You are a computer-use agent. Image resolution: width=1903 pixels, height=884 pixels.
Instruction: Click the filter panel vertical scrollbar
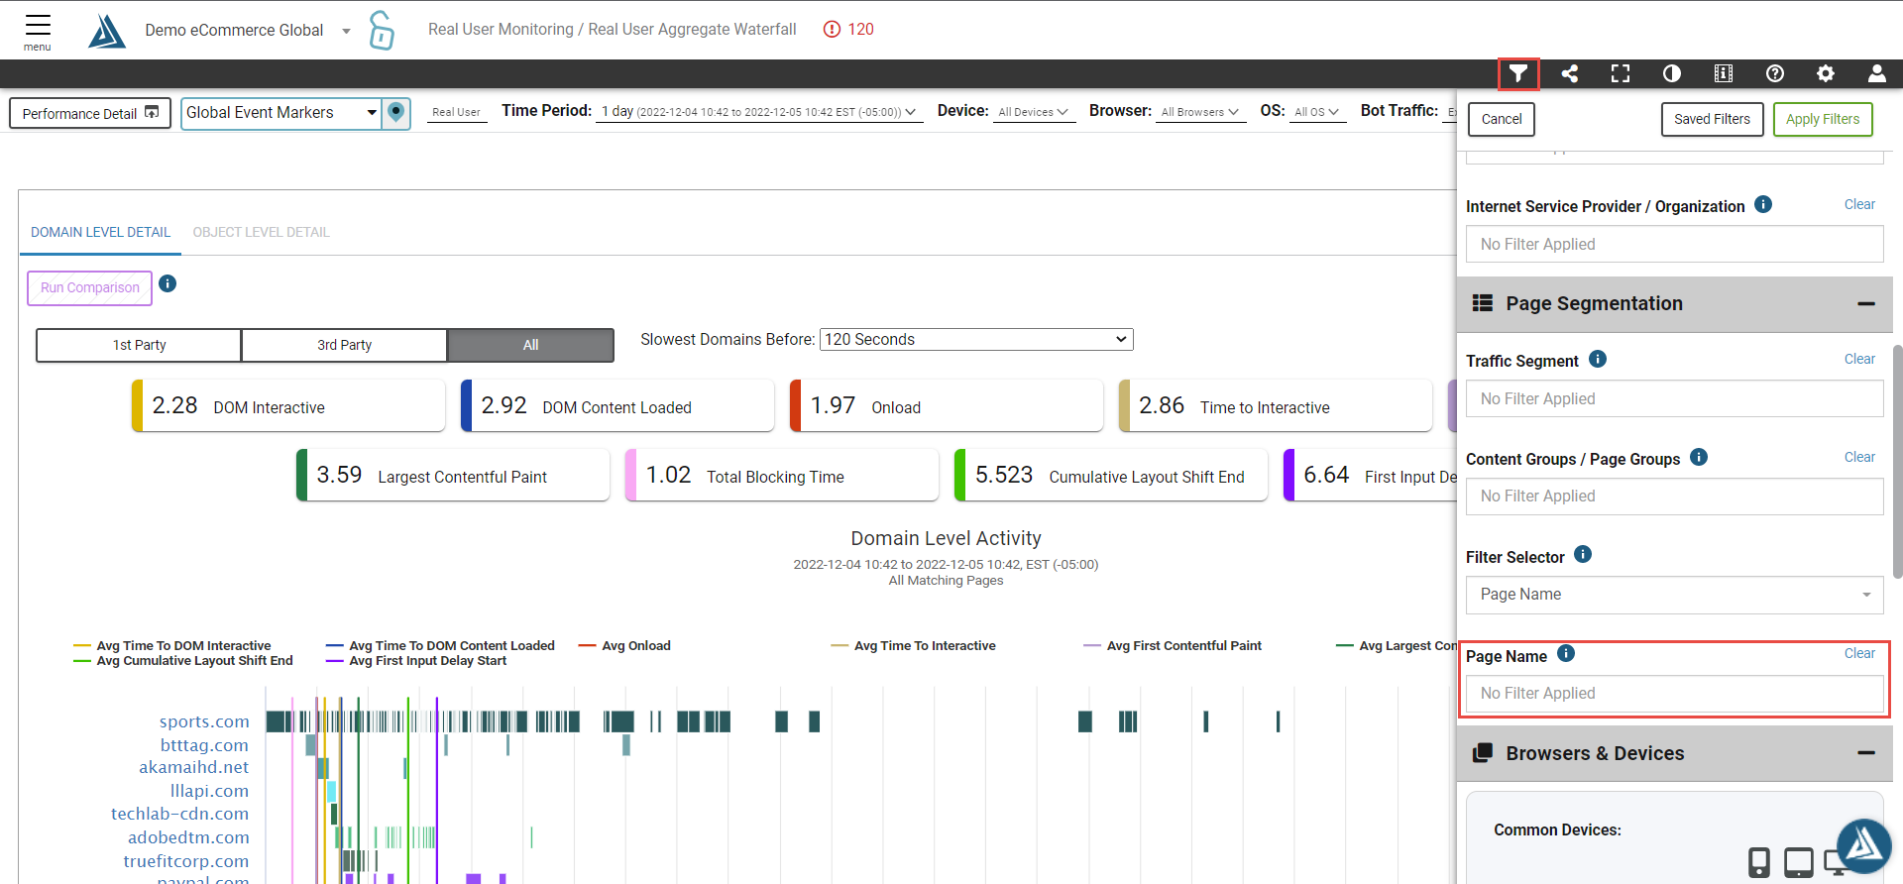click(1897, 461)
